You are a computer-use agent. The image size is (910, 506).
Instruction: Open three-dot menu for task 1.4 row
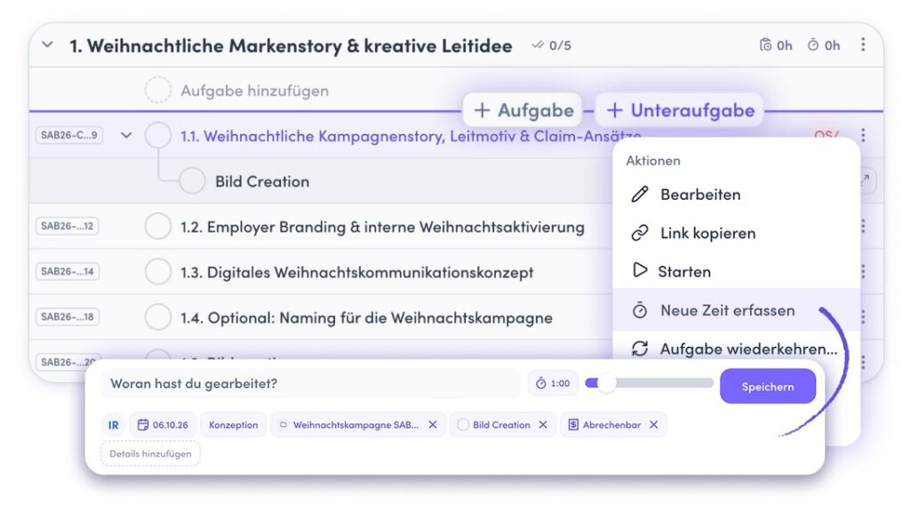tap(863, 316)
